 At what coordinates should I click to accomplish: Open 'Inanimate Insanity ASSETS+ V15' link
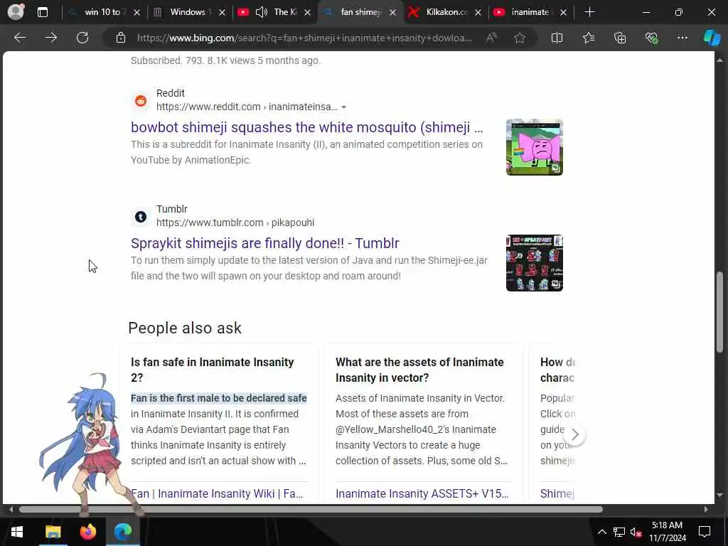422,493
